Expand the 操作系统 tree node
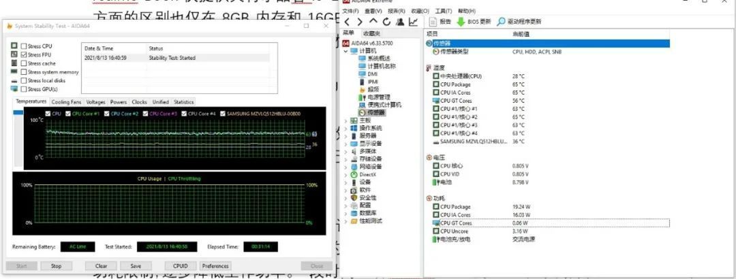 tap(346, 128)
